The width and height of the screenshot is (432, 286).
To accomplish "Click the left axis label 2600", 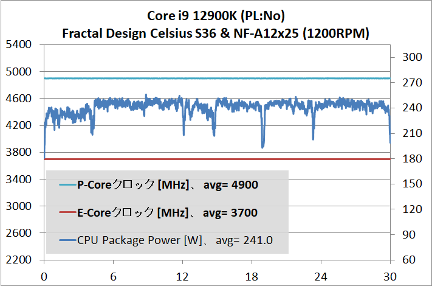I will pyautogui.click(x=18, y=233).
